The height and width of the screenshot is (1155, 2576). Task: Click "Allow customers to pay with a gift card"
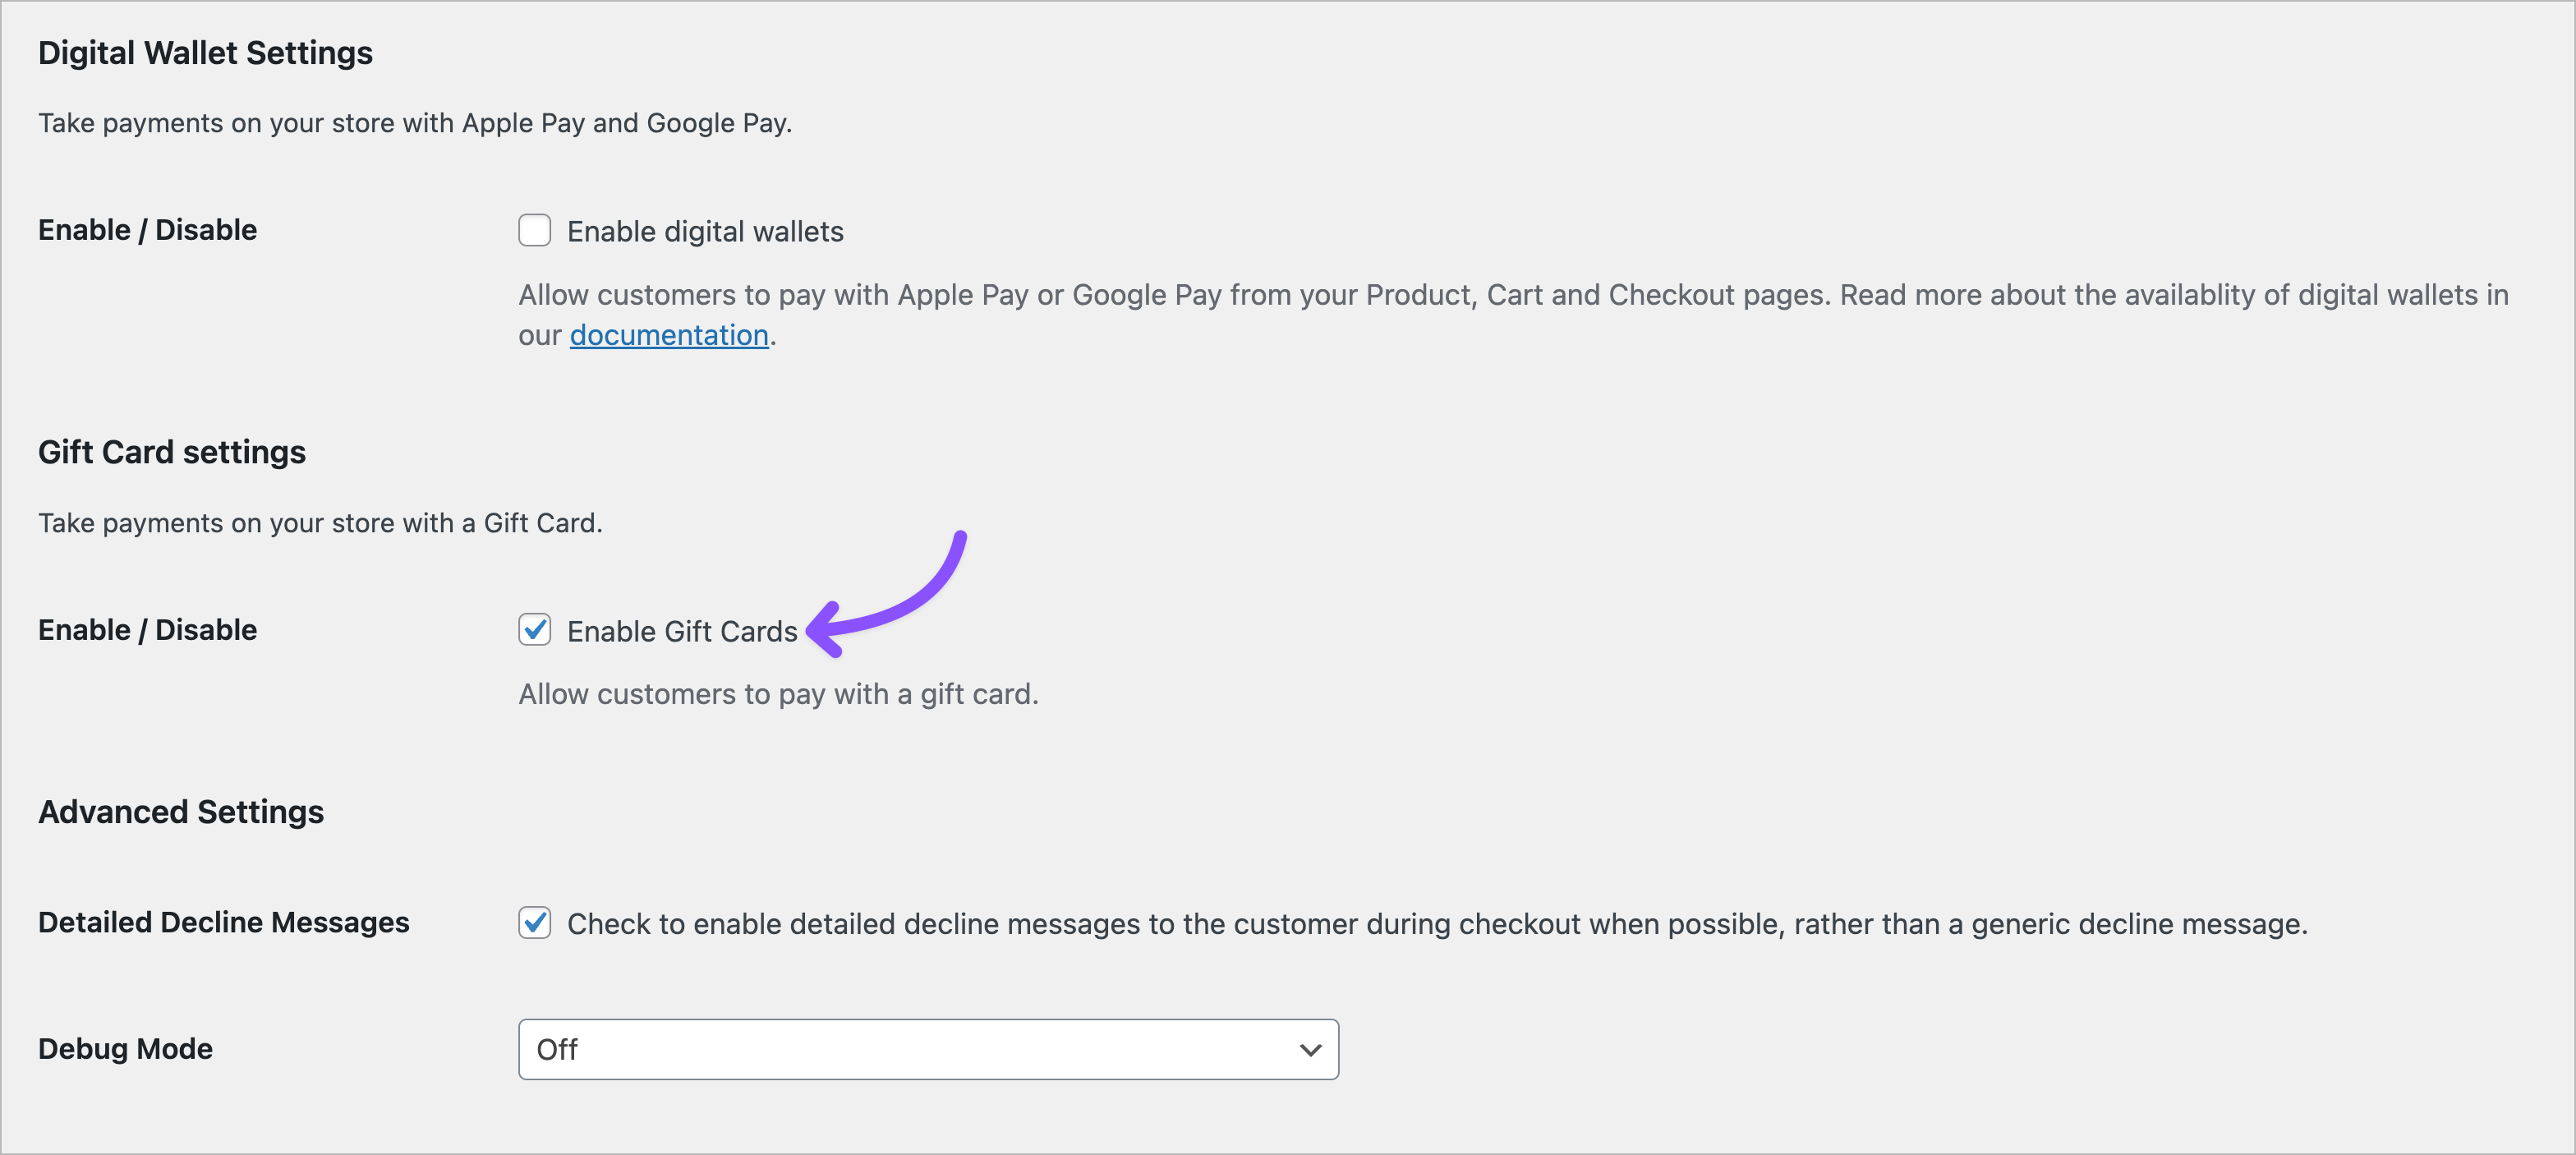778,694
